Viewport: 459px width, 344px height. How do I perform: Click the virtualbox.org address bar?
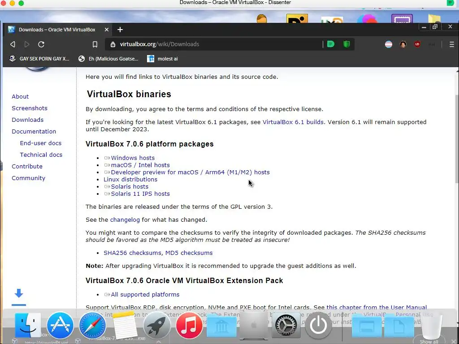[x=214, y=44]
